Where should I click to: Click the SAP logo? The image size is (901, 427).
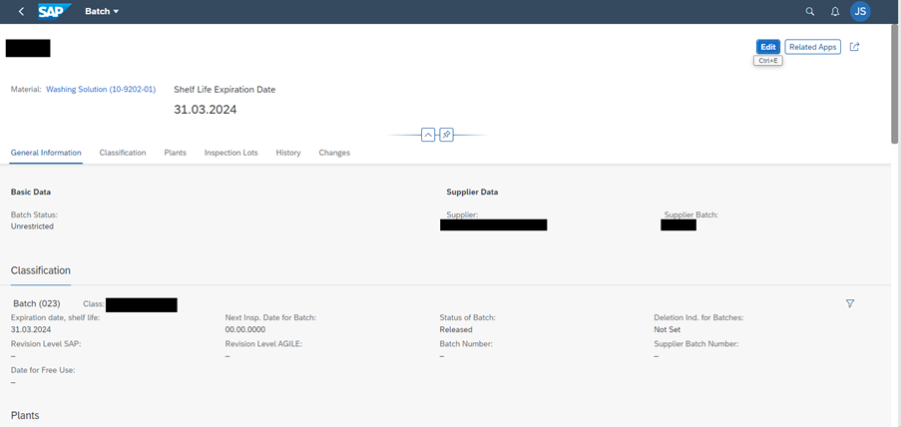pos(53,12)
